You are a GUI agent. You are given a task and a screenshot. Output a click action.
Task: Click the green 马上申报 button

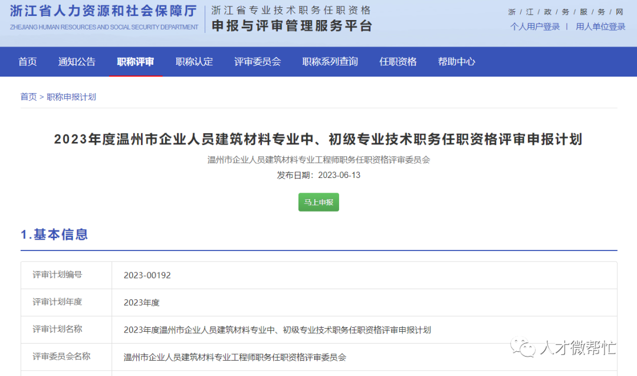[x=318, y=202]
